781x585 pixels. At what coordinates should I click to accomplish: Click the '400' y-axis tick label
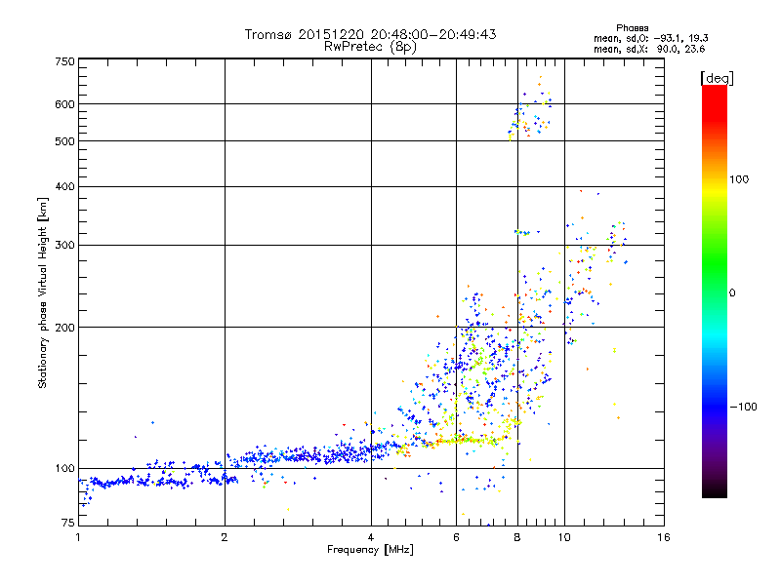[65, 186]
